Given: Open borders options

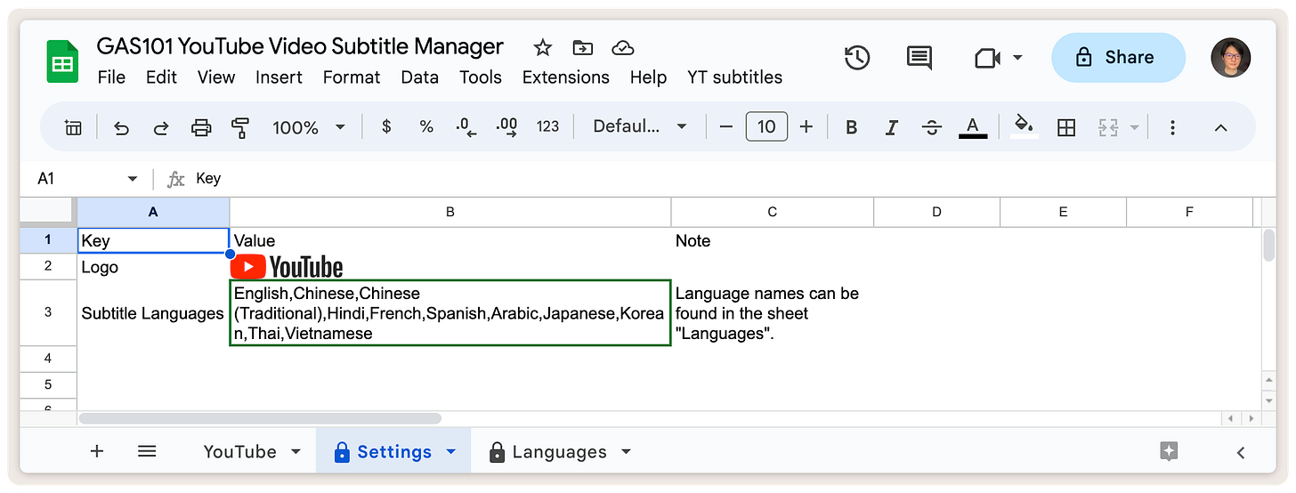Looking at the screenshot, I should (1065, 127).
